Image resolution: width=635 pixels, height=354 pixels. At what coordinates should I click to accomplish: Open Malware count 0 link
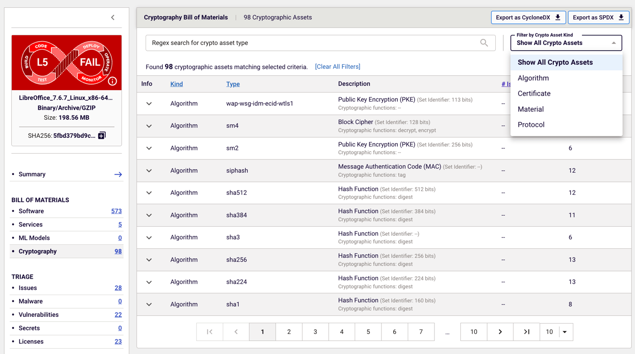point(120,301)
